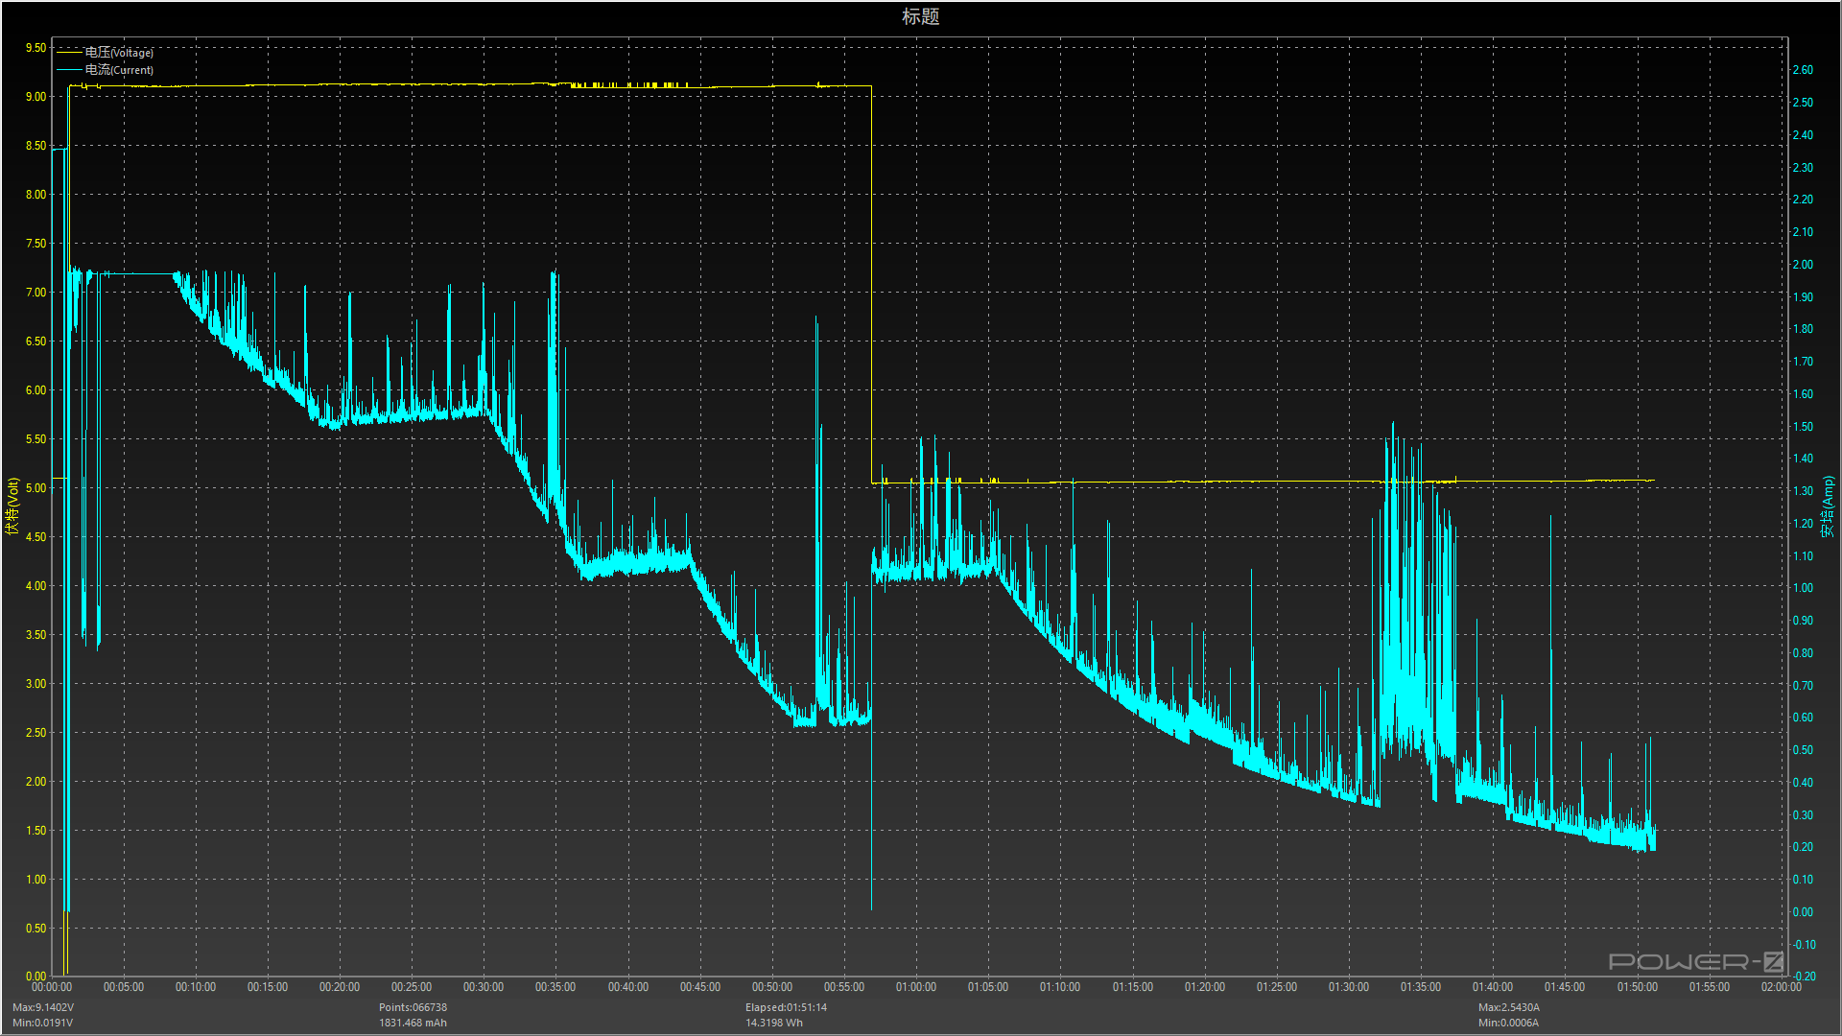The height and width of the screenshot is (1036, 1842).
Task: Click the 5.00 voltage axis tick
Action: [x=35, y=488]
